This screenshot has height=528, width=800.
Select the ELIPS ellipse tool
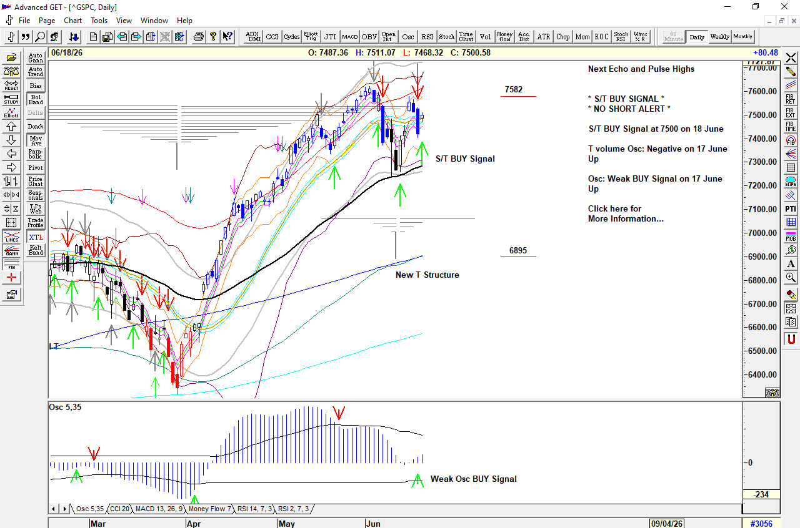[791, 182]
